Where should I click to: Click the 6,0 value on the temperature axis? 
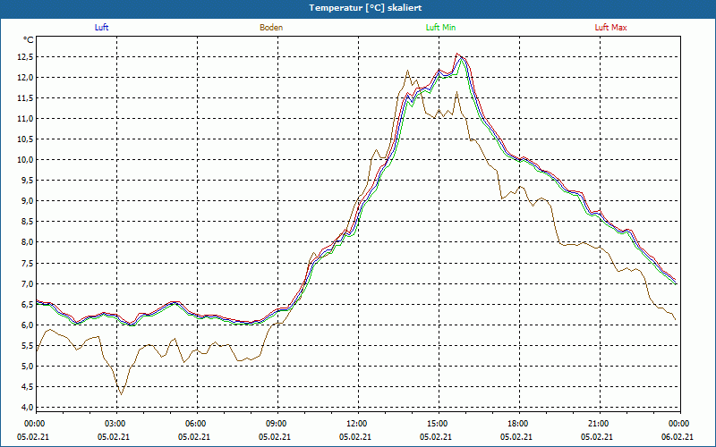click(27, 325)
